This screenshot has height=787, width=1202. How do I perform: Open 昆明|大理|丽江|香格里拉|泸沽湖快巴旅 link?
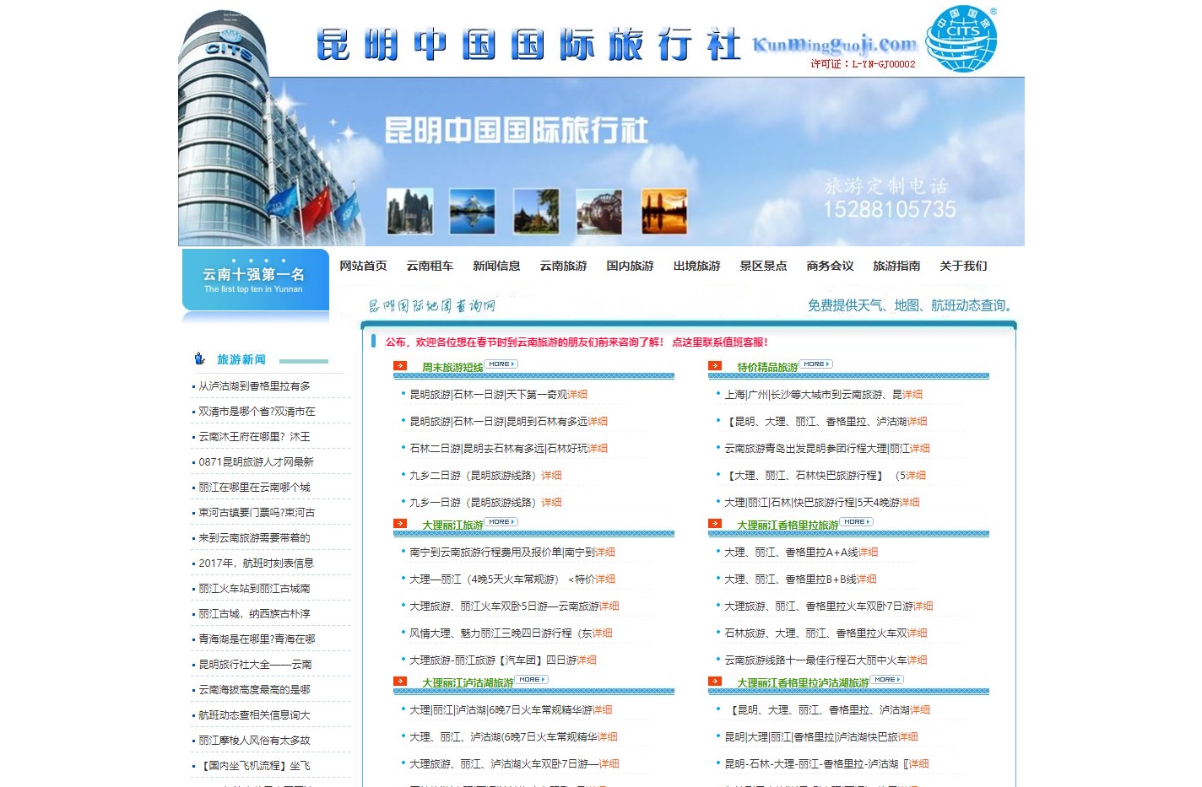[x=811, y=737]
